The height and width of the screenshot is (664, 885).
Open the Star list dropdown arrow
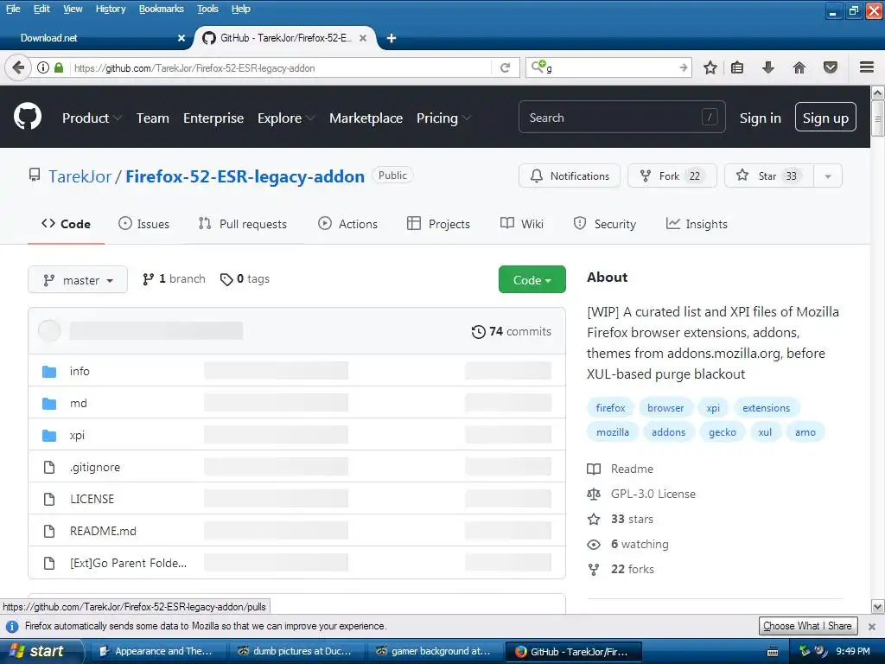tap(828, 176)
